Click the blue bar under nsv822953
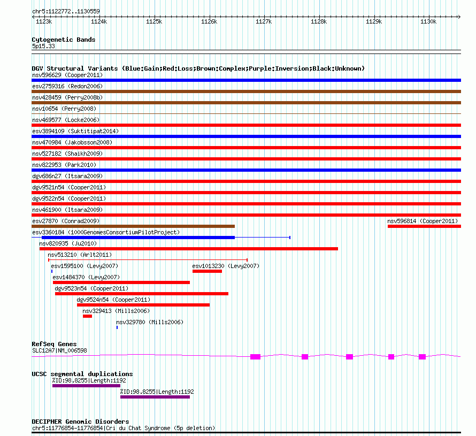The width and height of the screenshot is (476, 436). tap(246, 170)
